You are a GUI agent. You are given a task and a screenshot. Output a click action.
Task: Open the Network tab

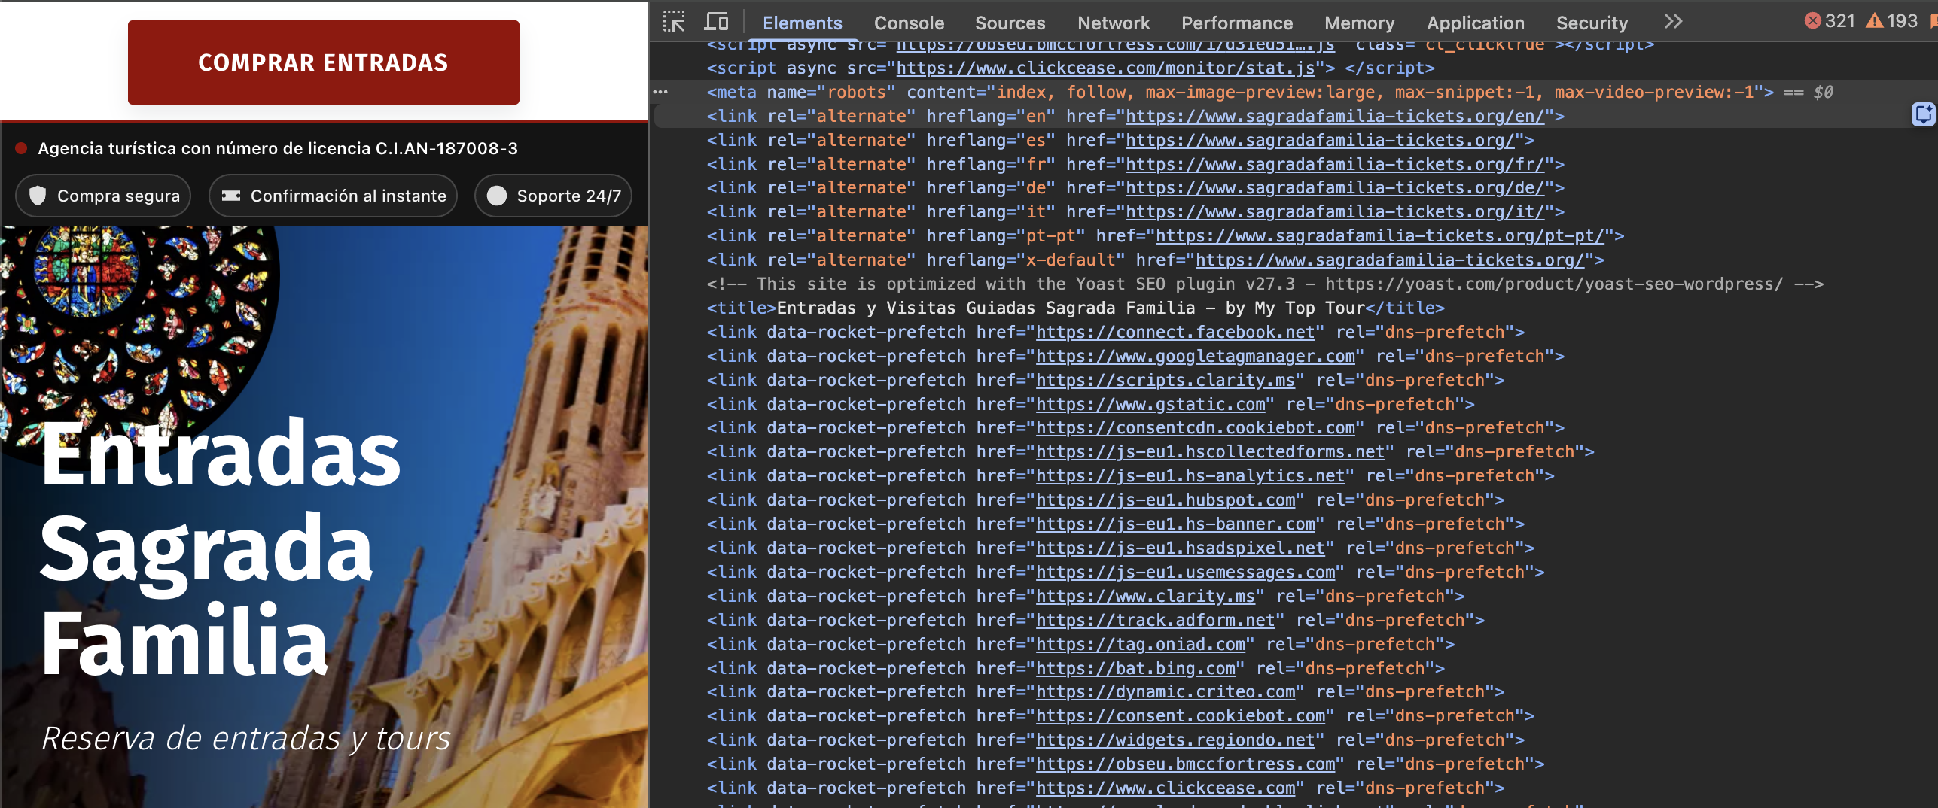[x=1114, y=23]
